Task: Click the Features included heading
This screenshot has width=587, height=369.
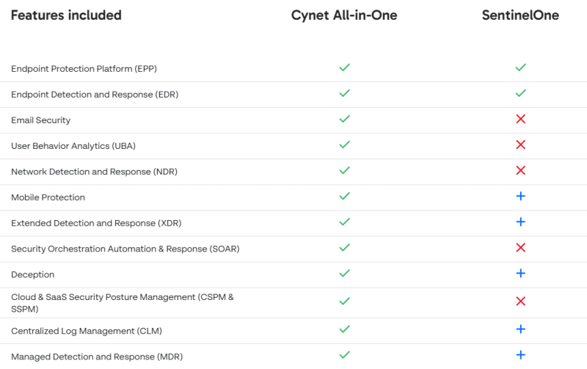Action: [x=66, y=15]
